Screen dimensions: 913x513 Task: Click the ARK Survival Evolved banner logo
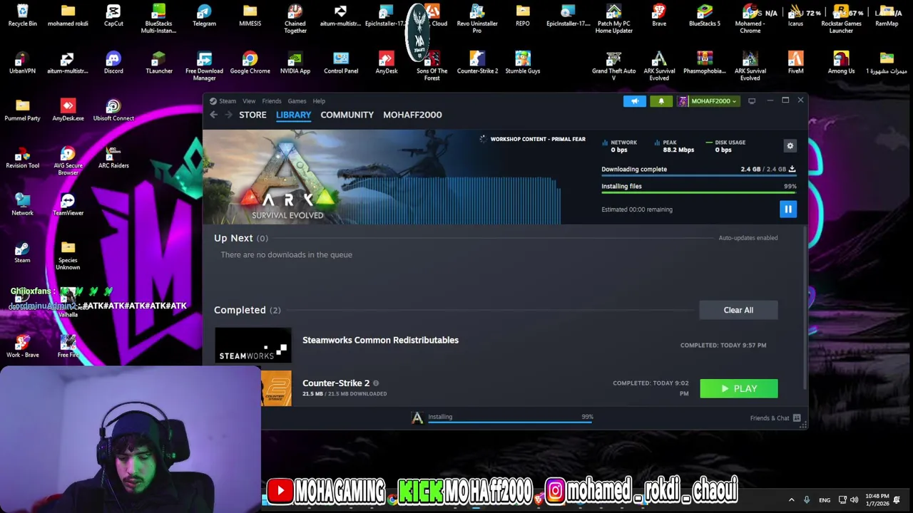287,180
